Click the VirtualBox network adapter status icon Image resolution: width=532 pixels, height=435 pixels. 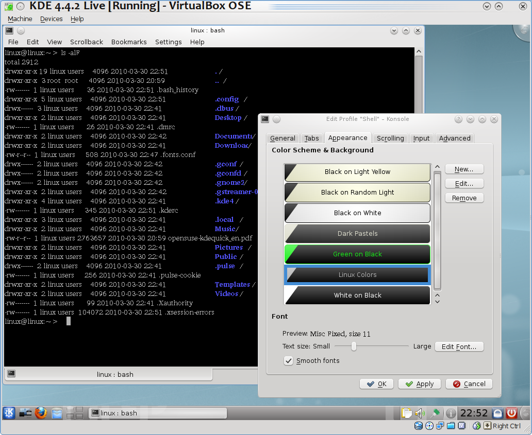(440, 426)
